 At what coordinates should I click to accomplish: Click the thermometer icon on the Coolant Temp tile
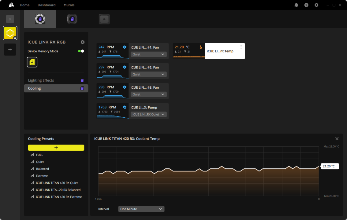(x=201, y=47)
